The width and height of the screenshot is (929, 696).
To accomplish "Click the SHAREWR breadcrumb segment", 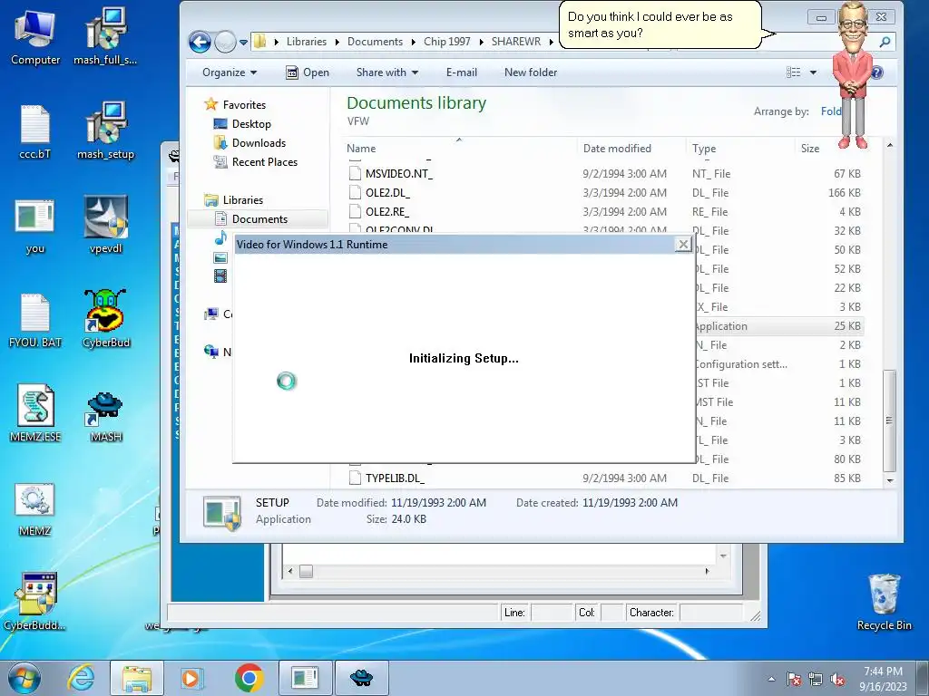I will click(x=516, y=42).
